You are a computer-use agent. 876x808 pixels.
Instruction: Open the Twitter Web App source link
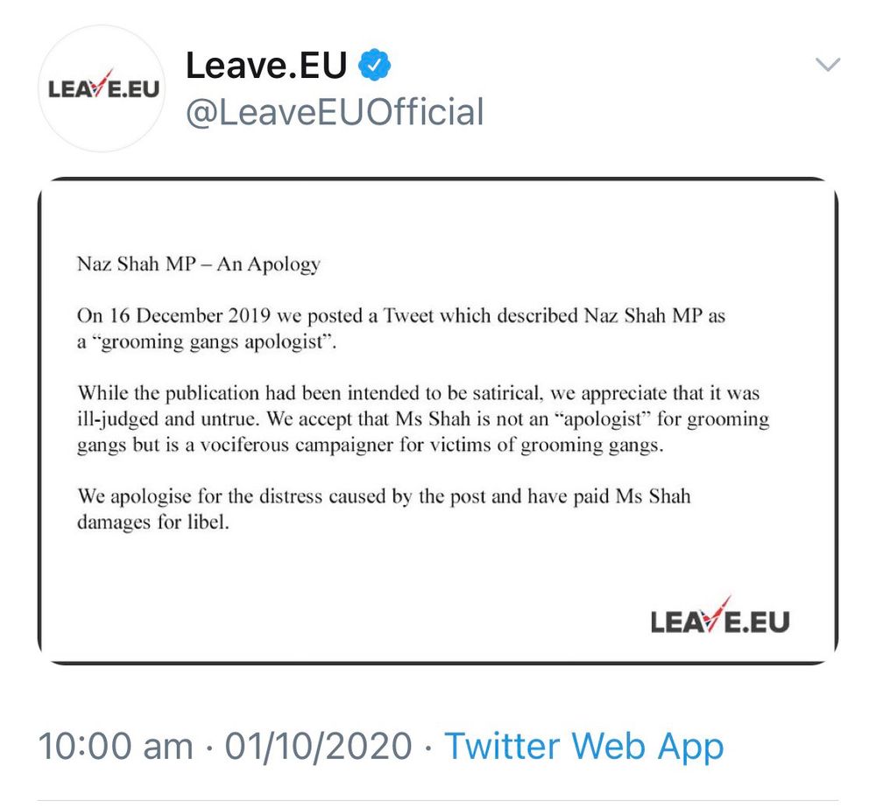coord(583,747)
